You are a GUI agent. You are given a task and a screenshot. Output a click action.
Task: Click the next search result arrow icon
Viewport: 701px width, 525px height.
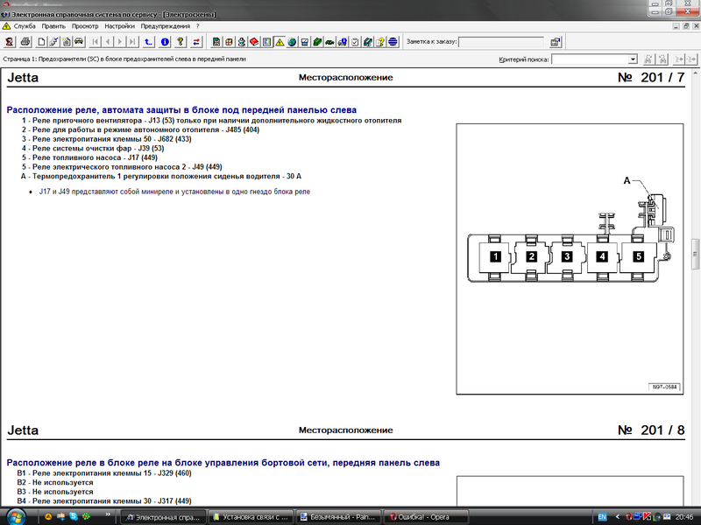(691, 59)
